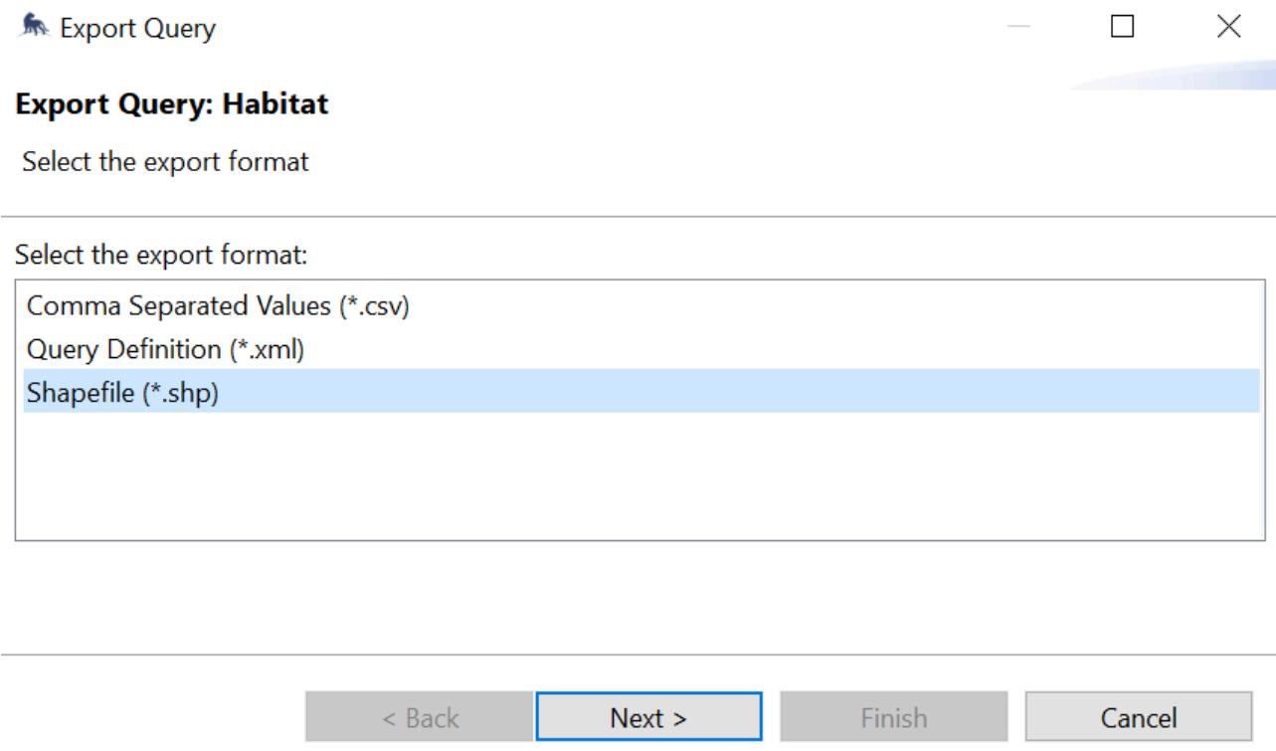
Task: Select the Shapefile (*.shp) entry
Action: coord(641,392)
